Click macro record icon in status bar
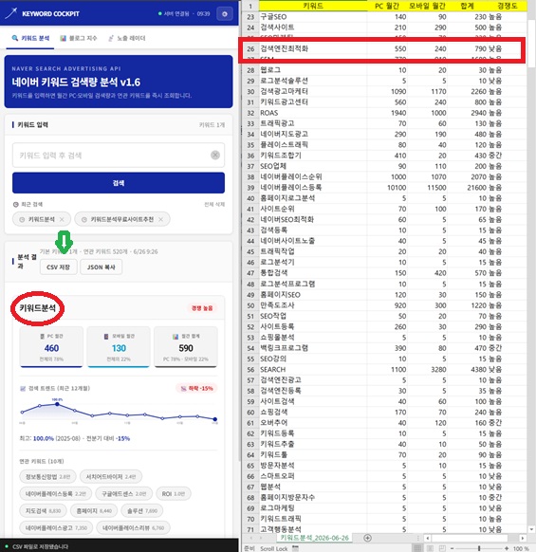Viewport: 536px width, 552px height. [x=295, y=548]
